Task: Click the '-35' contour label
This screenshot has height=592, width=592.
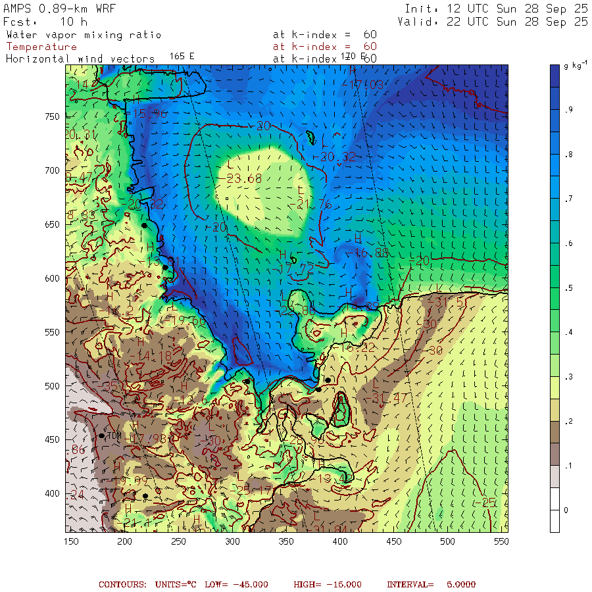Action: point(108,387)
